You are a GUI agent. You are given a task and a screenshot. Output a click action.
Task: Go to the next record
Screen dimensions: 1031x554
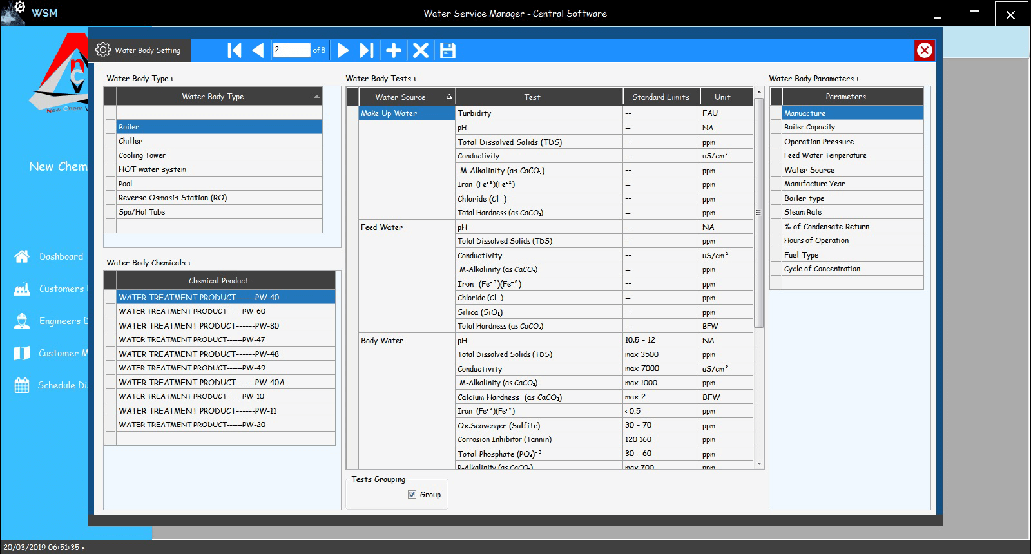(343, 50)
